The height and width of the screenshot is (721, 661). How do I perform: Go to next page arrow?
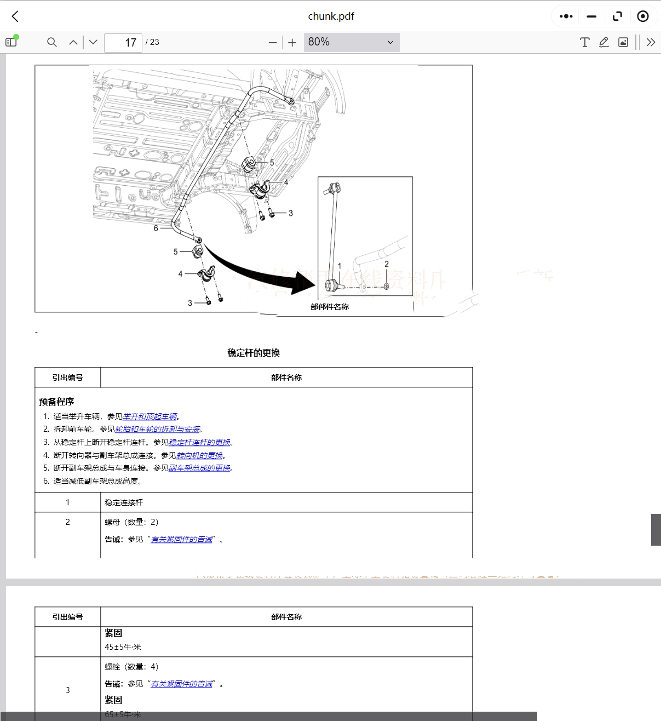[93, 42]
